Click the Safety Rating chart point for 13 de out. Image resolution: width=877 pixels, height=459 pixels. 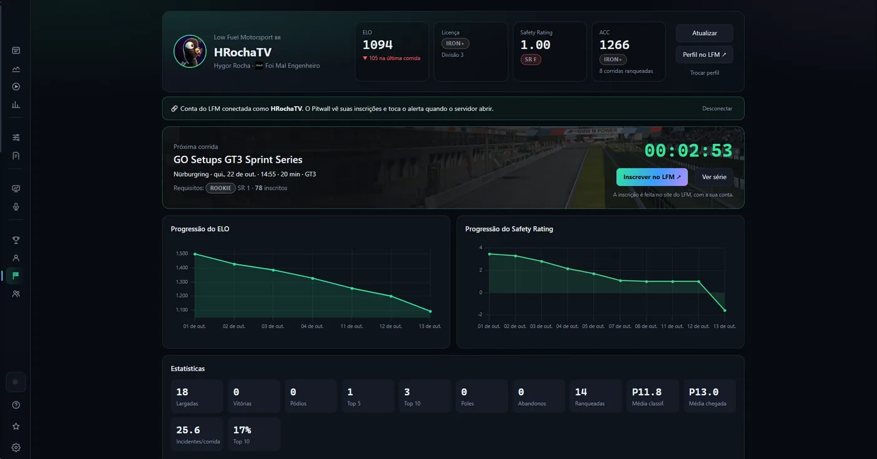click(725, 311)
